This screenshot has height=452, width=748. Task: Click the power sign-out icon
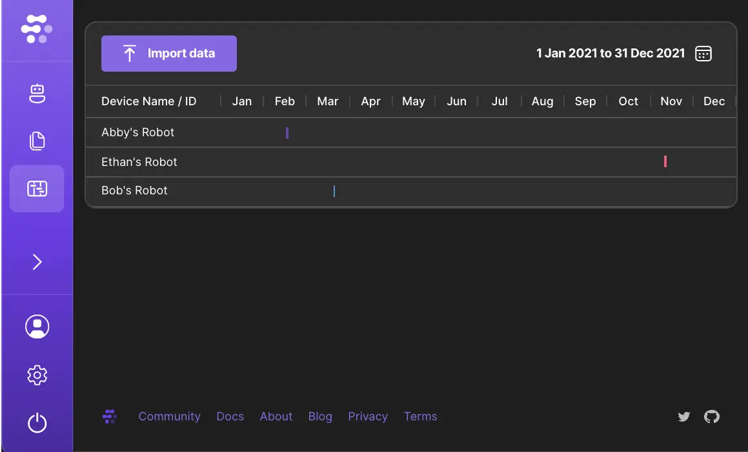[37, 424]
